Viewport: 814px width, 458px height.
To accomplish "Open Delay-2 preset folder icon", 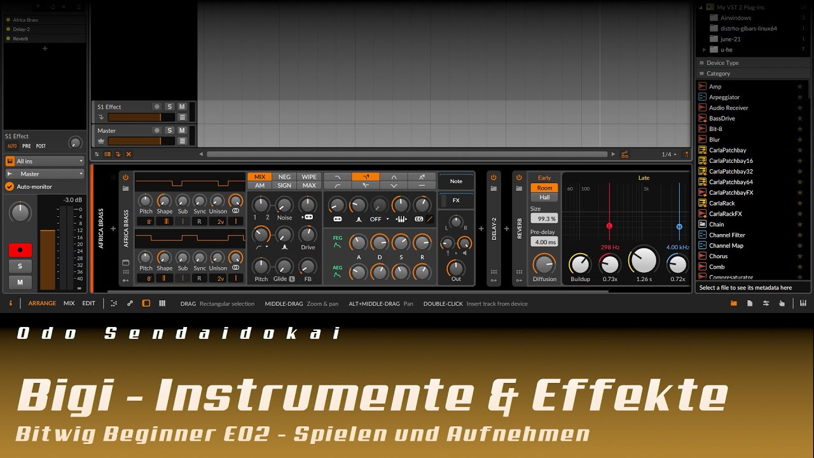I will [x=493, y=188].
